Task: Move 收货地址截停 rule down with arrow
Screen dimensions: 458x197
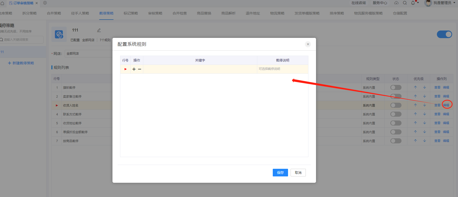Action: click(425, 123)
